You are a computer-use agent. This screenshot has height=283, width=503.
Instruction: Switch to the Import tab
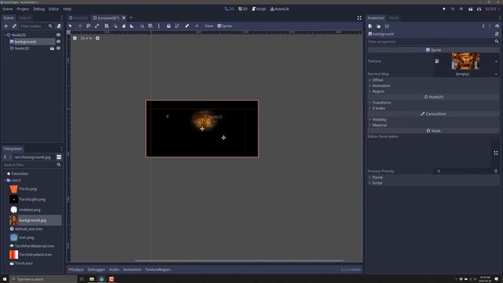(24, 18)
